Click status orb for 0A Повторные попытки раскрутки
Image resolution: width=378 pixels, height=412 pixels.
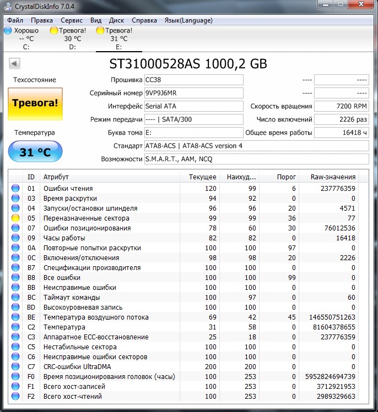coord(15,248)
